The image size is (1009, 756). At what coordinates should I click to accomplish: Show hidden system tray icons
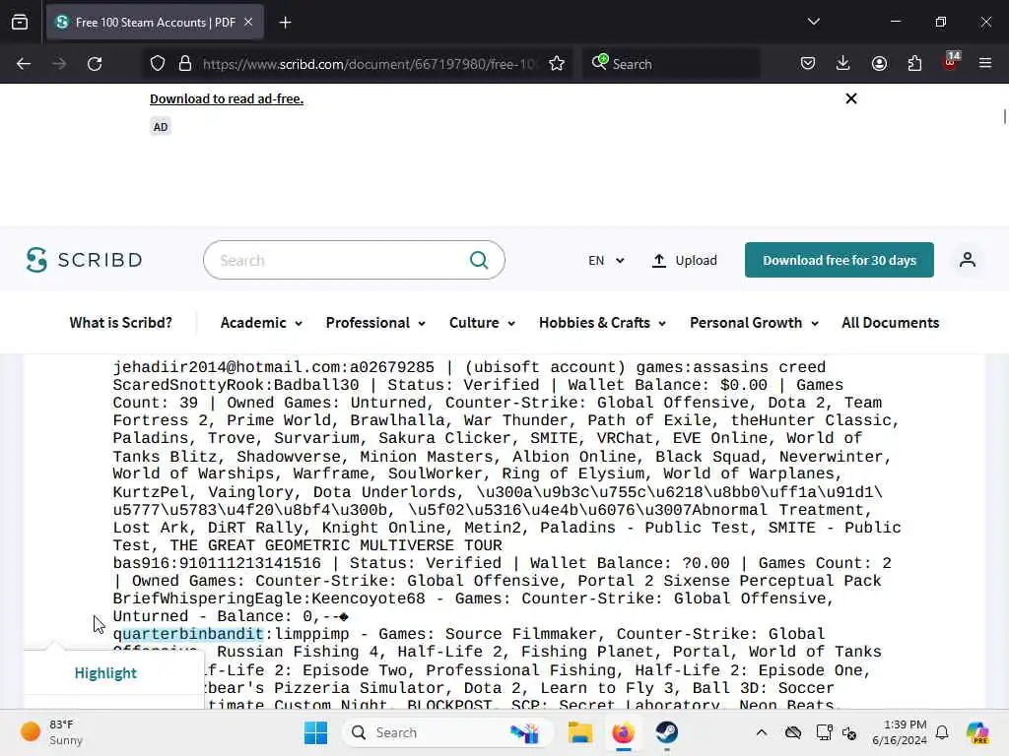(x=762, y=732)
